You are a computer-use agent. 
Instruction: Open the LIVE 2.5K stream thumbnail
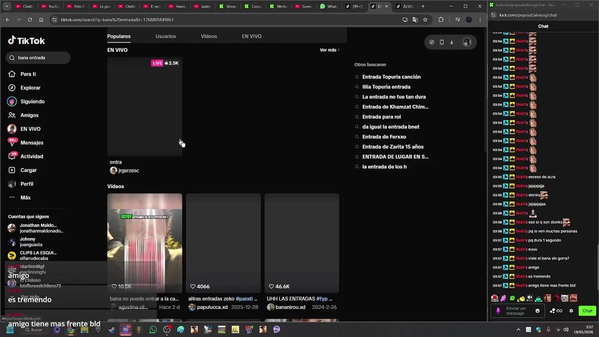pos(145,107)
